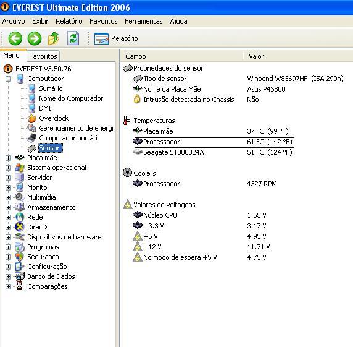Expand the Rede tree node
Screen dimensions: 353x347
pos(8,217)
